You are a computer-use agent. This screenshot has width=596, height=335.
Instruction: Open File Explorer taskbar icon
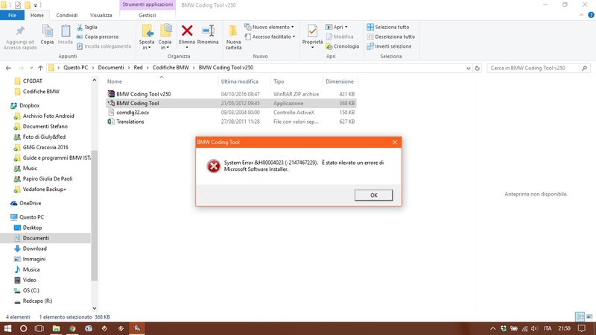[x=56, y=328]
